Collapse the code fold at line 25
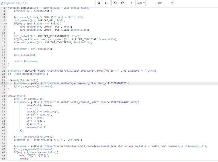This screenshot has height=162, width=218. pyautogui.click(x=6, y=80)
